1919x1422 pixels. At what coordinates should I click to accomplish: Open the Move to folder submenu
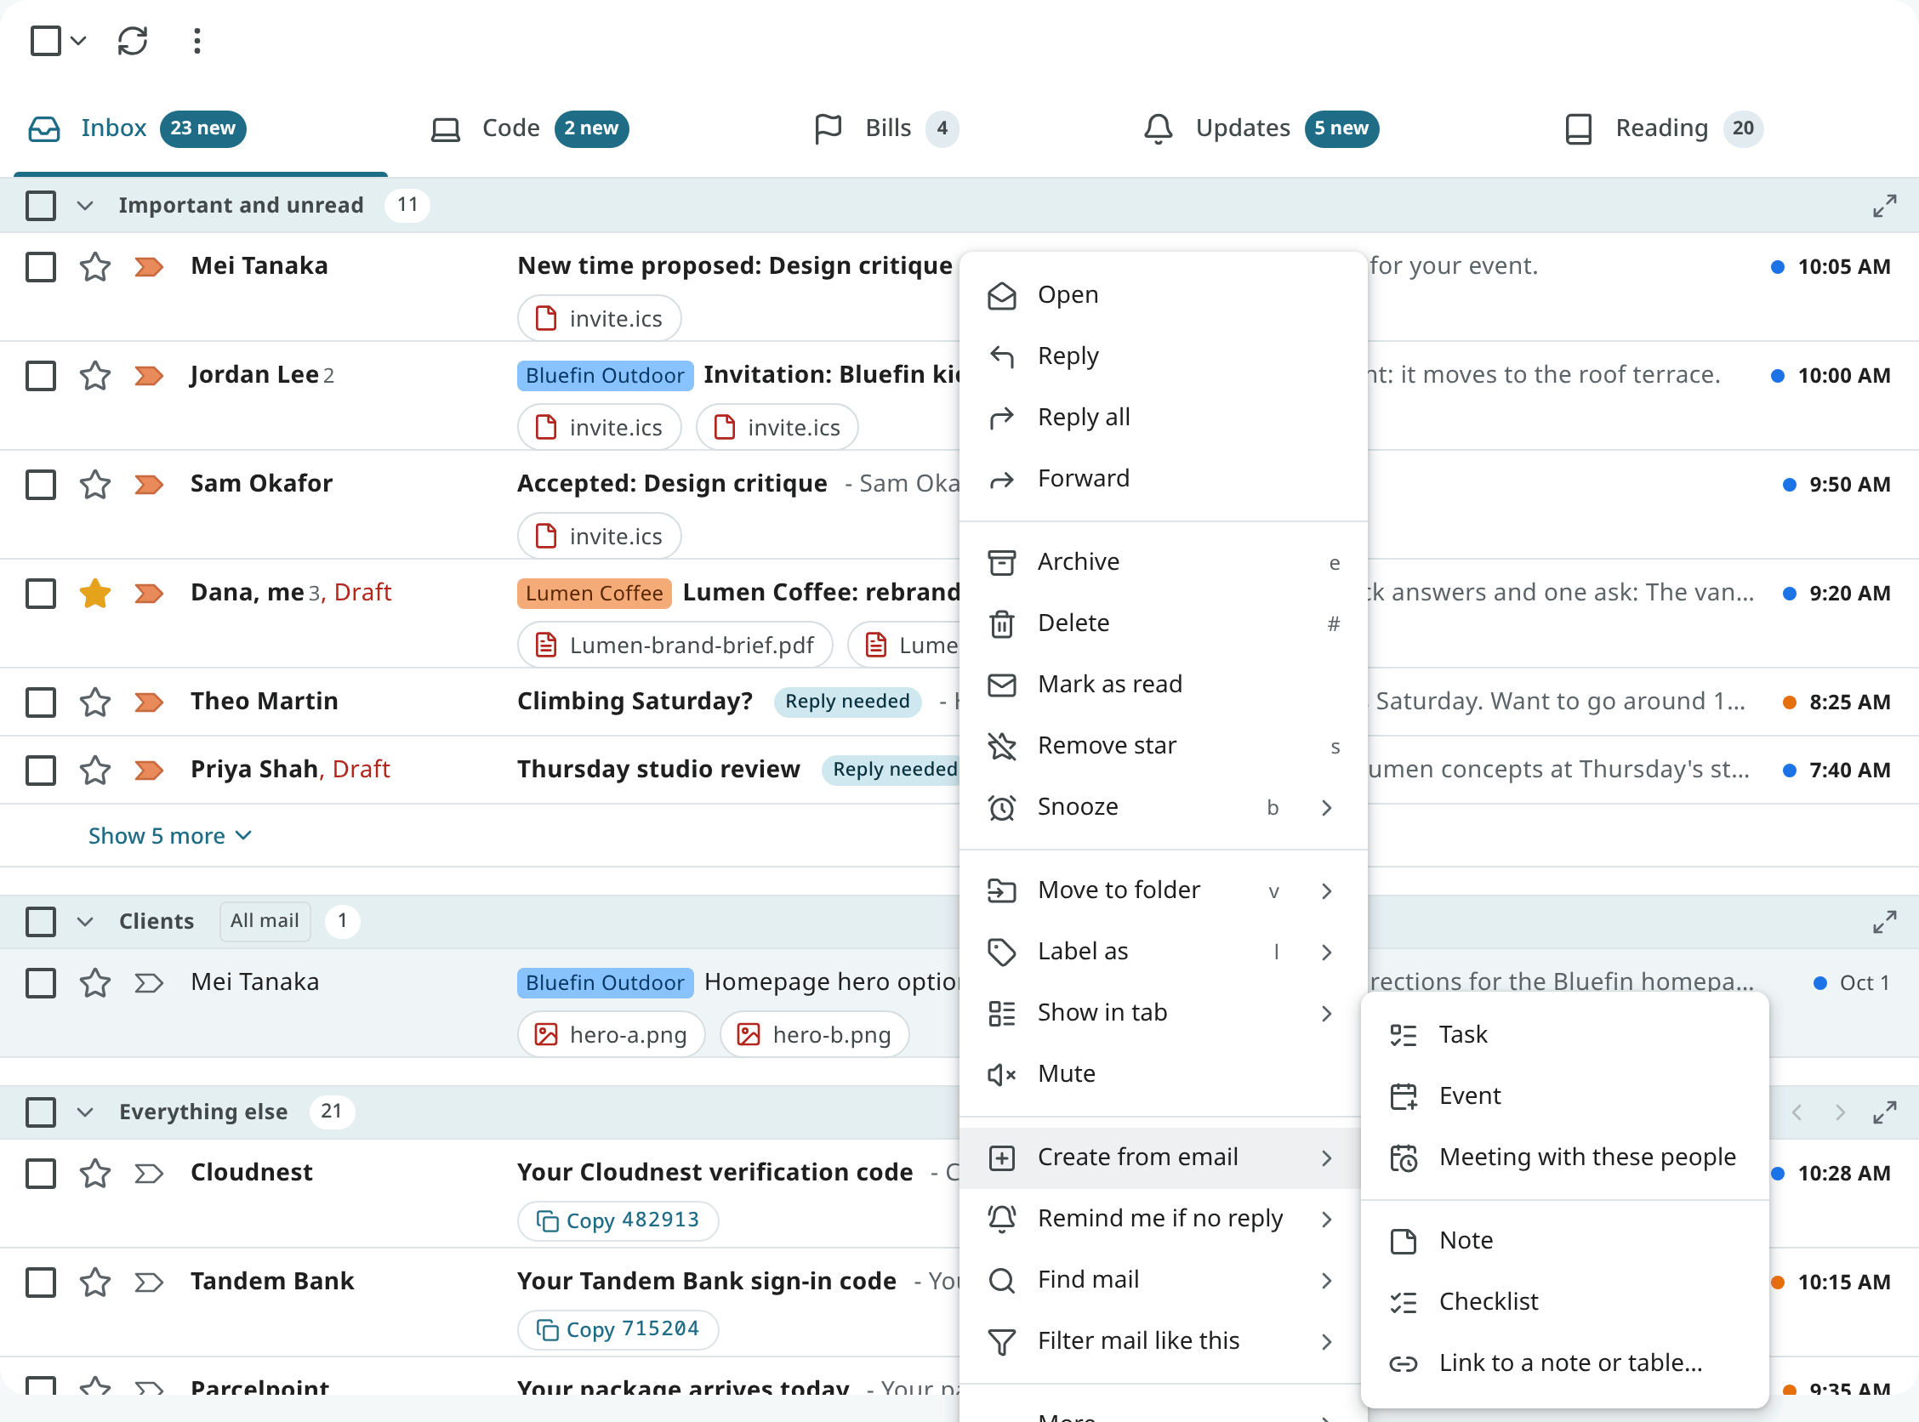tap(1163, 891)
